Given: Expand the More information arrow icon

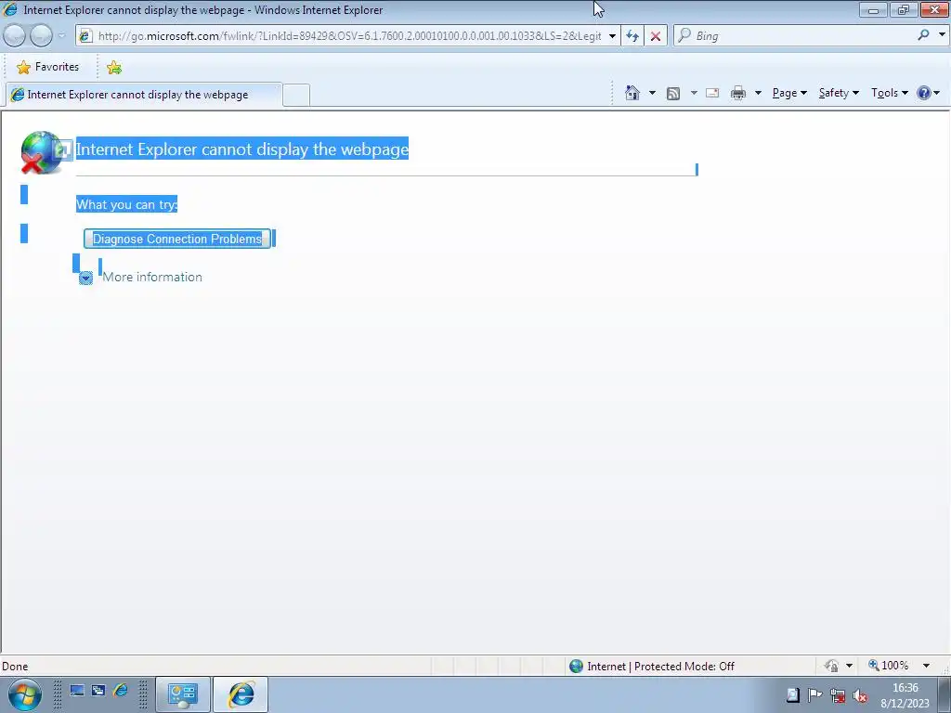Looking at the screenshot, I should pos(85,278).
